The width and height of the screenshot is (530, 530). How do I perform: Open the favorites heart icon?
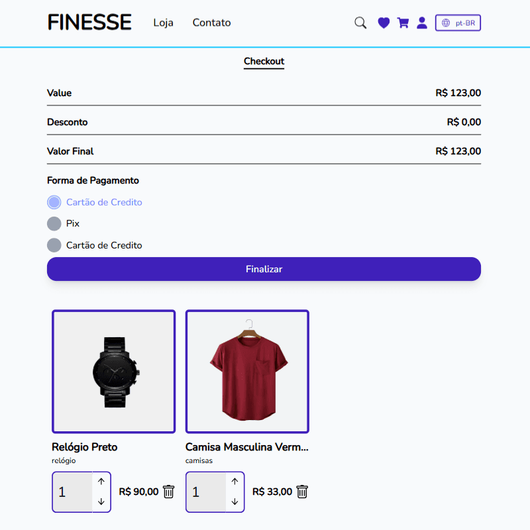pyautogui.click(x=384, y=23)
